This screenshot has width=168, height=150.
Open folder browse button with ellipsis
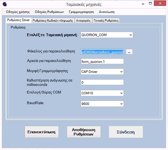pos(129,52)
